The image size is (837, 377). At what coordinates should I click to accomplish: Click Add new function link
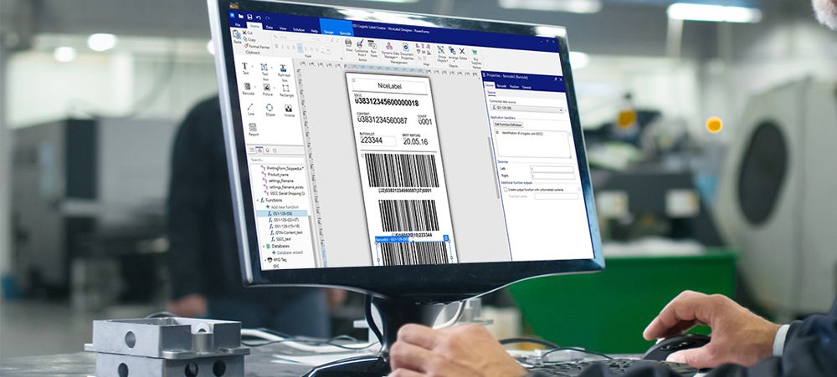coord(283,207)
